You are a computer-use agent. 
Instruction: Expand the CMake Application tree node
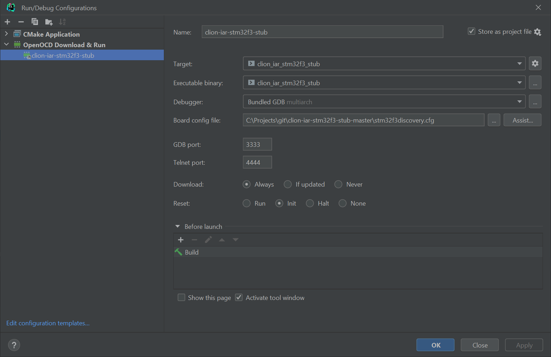point(6,34)
